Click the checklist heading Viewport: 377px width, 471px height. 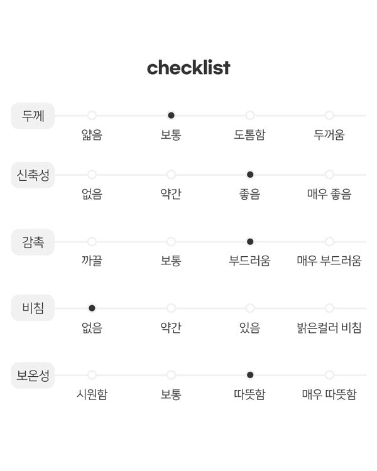point(188,68)
